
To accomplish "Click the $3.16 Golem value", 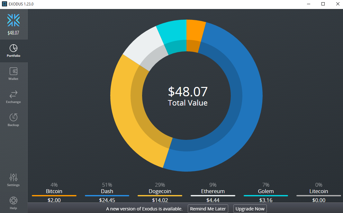I will pyautogui.click(x=266, y=200).
